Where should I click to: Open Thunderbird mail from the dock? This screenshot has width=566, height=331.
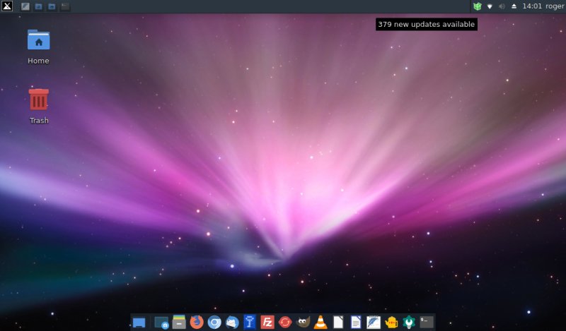pyautogui.click(x=232, y=322)
